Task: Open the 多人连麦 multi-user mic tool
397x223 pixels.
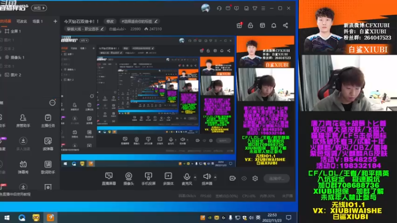Action: point(23,144)
